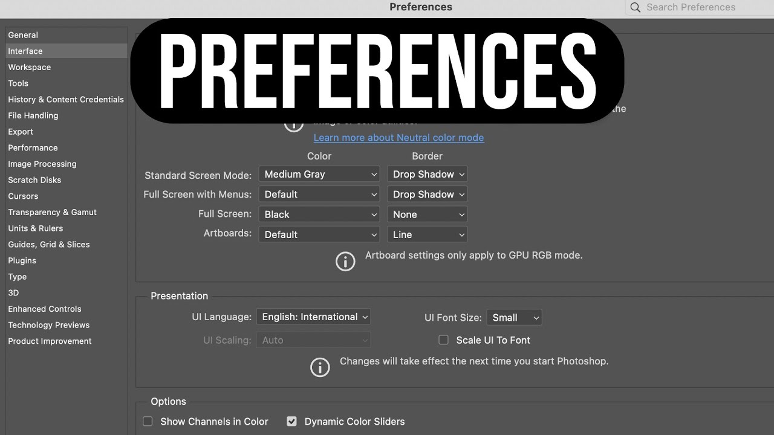
Task: Select the Type preferences category
Action: click(17, 277)
